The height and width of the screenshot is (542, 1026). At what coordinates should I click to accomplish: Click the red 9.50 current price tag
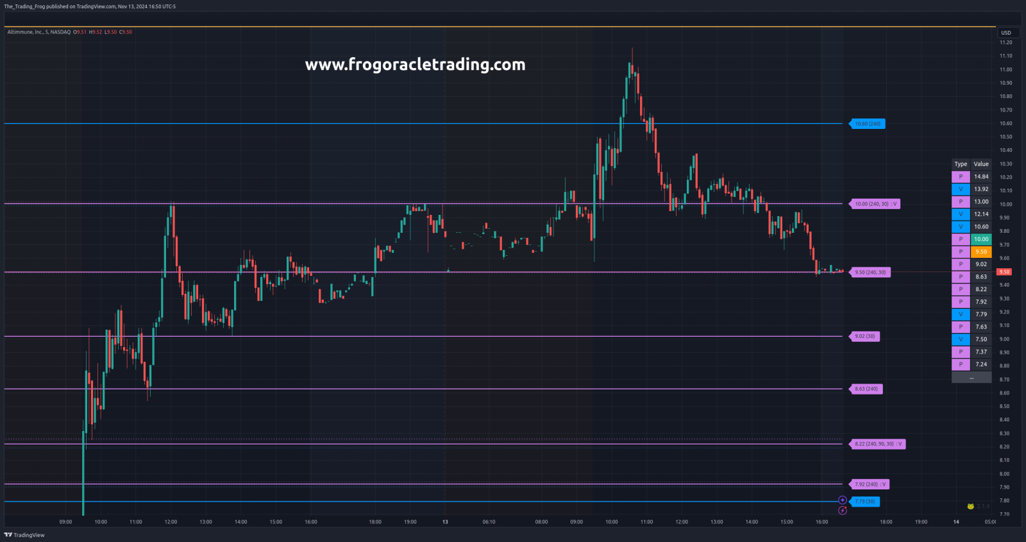tap(1004, 272)
